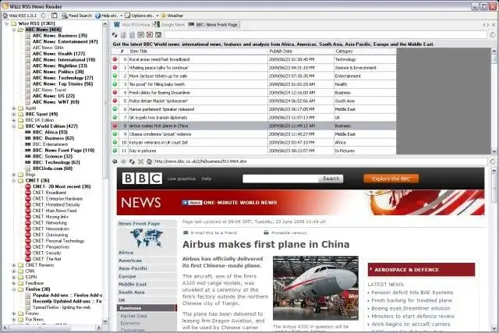The image size is (499, 333).
Task: Collapse the BBC World Edition folder expander
Action: click(x=14, y=126)
